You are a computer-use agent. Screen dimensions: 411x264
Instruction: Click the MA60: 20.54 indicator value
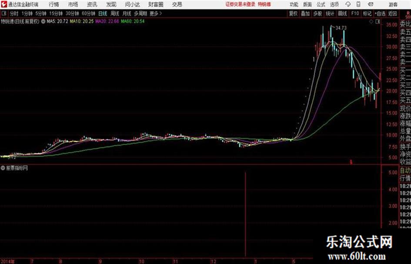pos(133,21)
